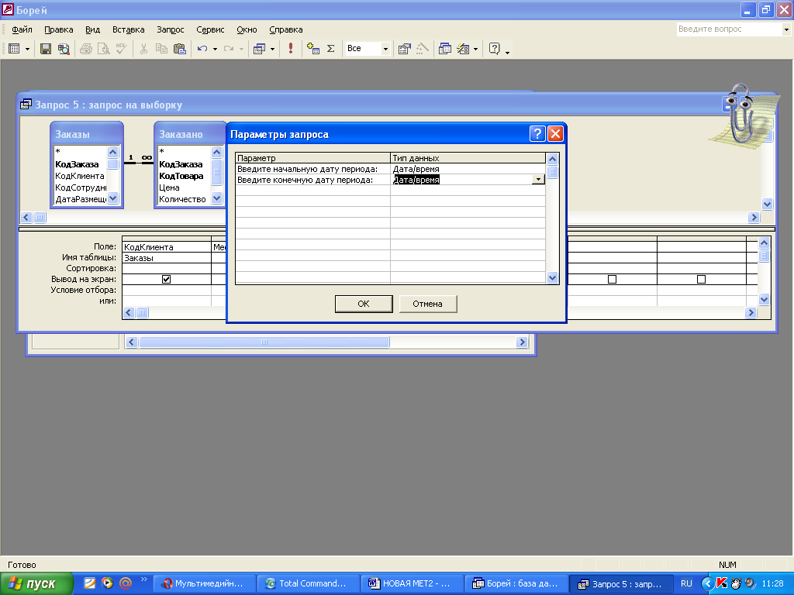794x595 pixels.
Task: Open the Properties toolbar icon
Action: 404,49
